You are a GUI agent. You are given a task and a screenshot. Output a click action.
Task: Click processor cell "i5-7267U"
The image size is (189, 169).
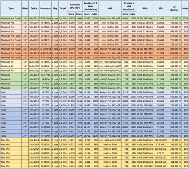(46, 36)
